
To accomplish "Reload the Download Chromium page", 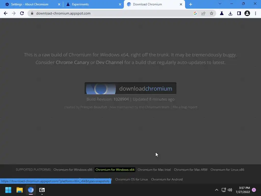I will click(22, 13).
